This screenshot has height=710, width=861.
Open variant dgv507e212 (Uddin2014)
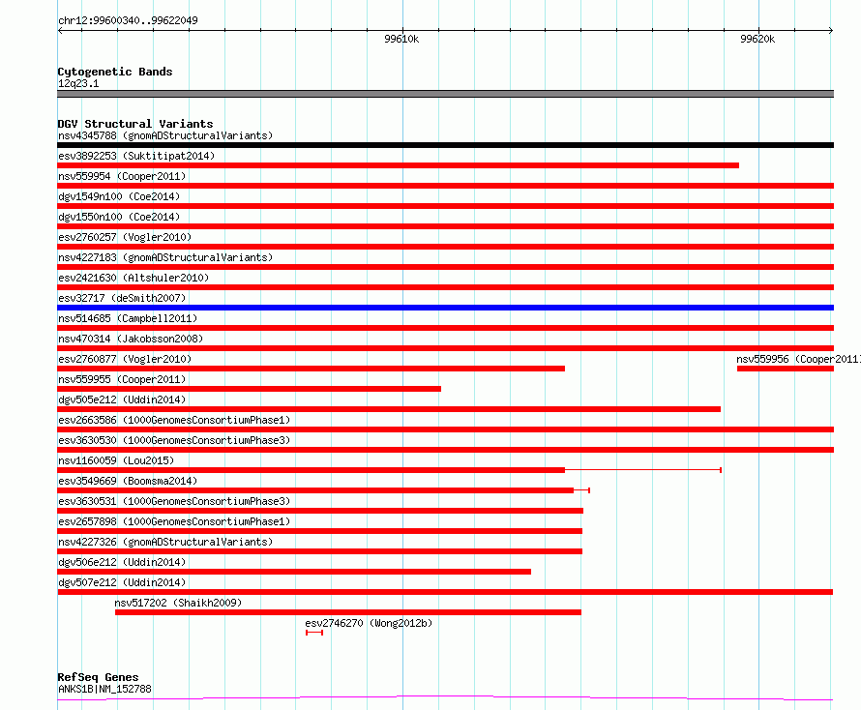point(122,582)
